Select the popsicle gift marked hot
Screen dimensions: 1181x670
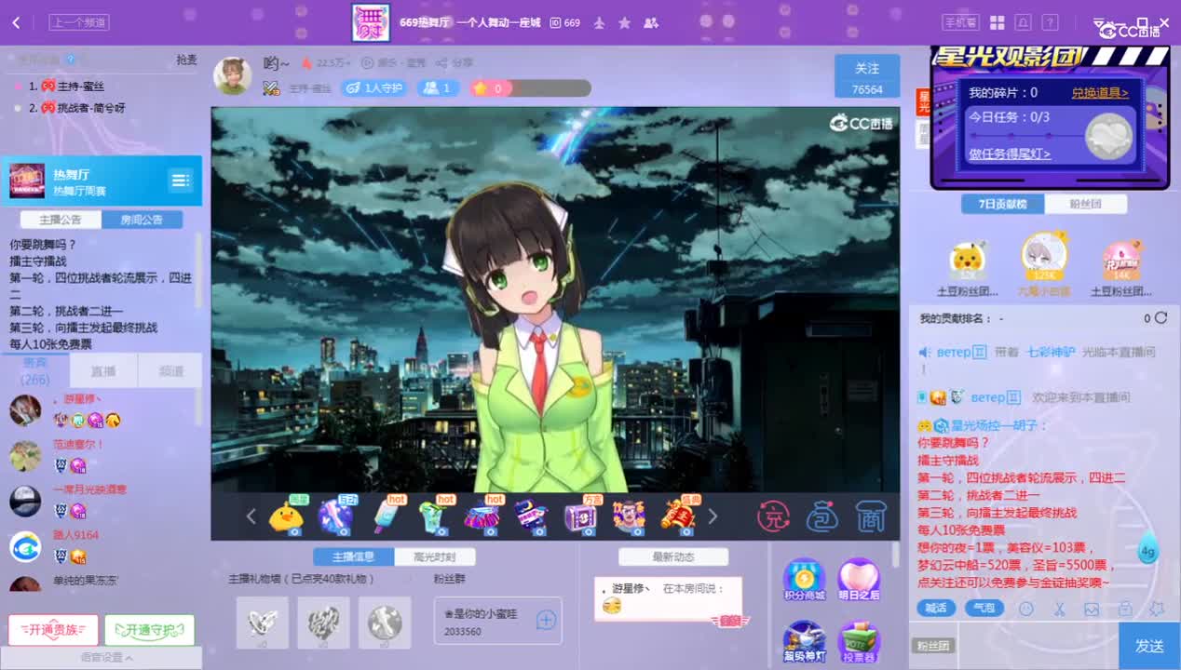pyautogui.click(x=386, y=516)
